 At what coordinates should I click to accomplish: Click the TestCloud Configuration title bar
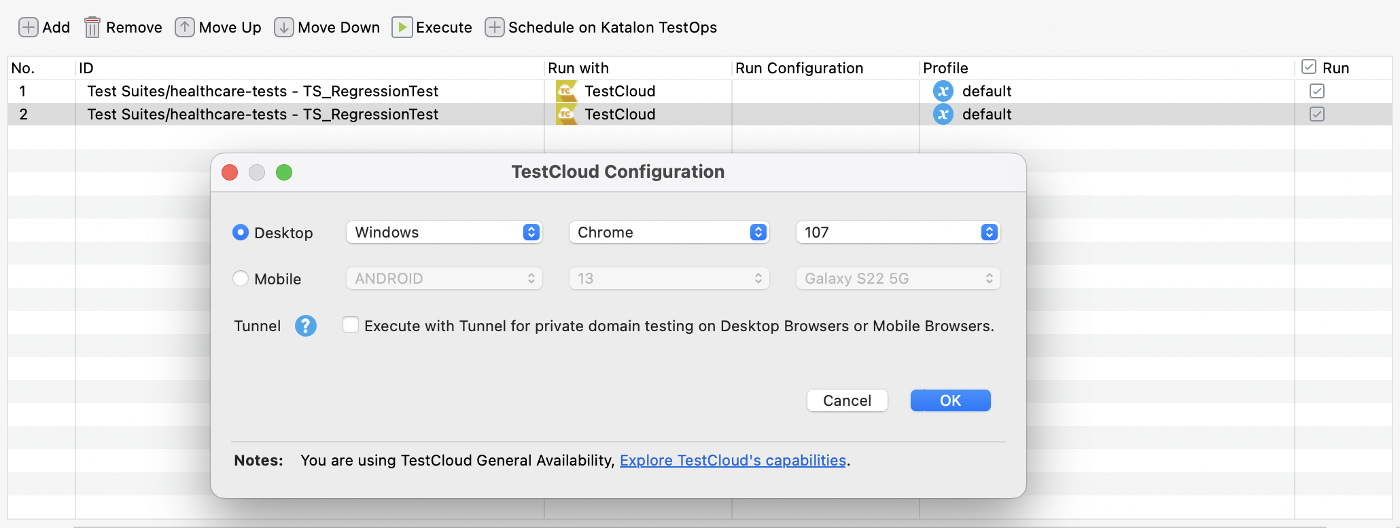pos(618,172)
